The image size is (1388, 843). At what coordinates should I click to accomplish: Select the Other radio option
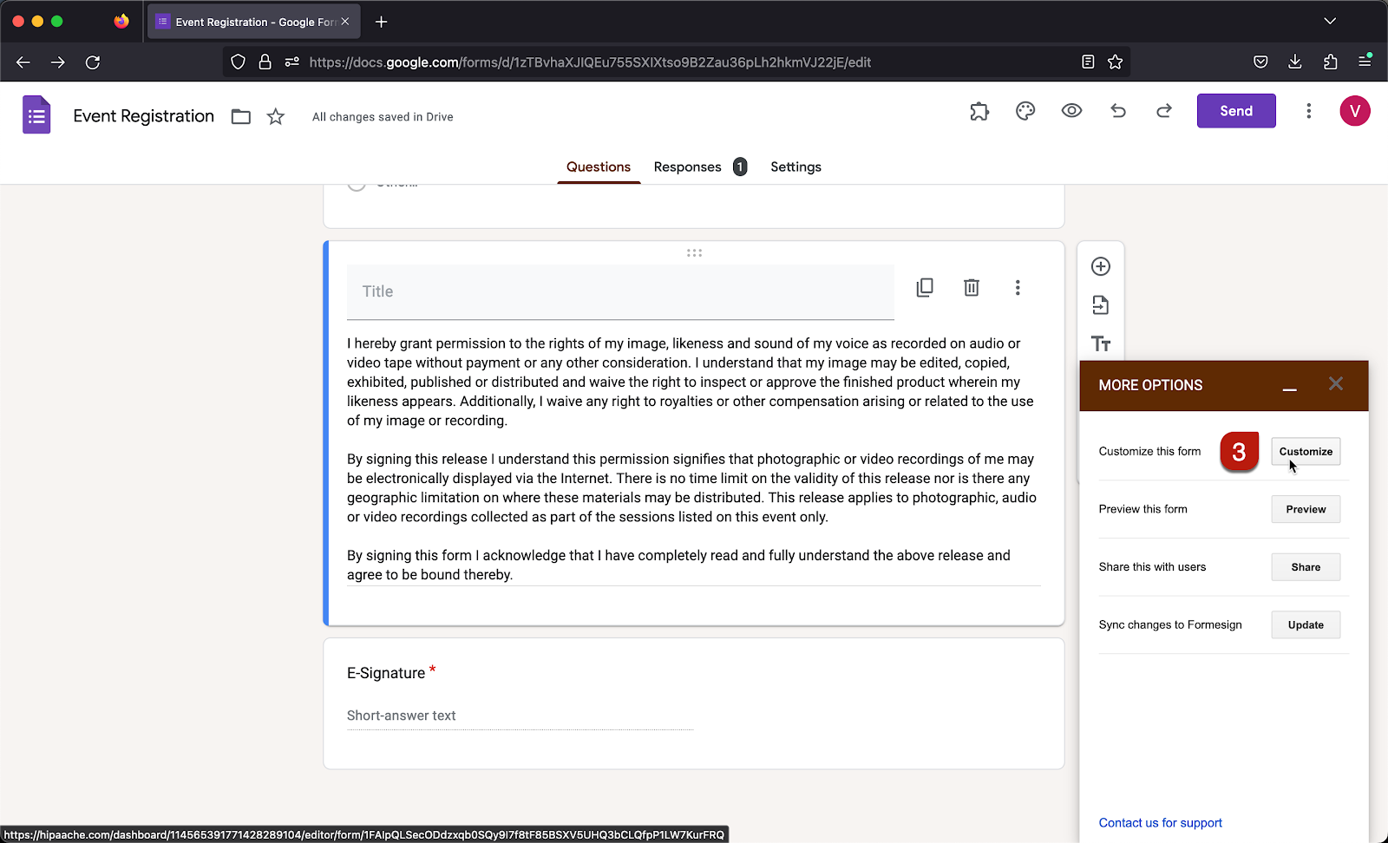coord(356,181)
